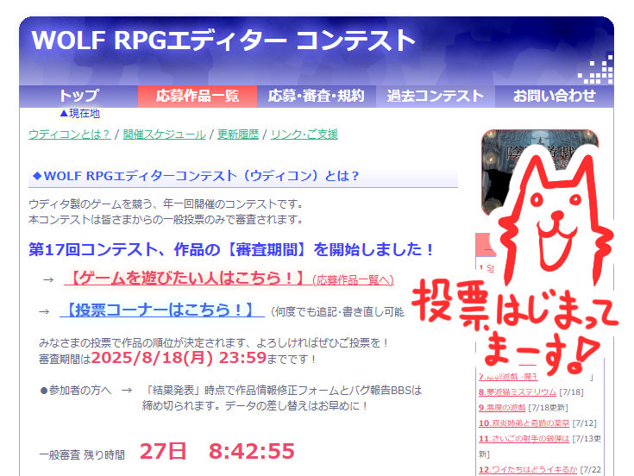Click 【ゲームを遊びたい人はこちら！】 link
This screenshot has height=476, width=634.
pyautogui.click(x=188, y=278)
